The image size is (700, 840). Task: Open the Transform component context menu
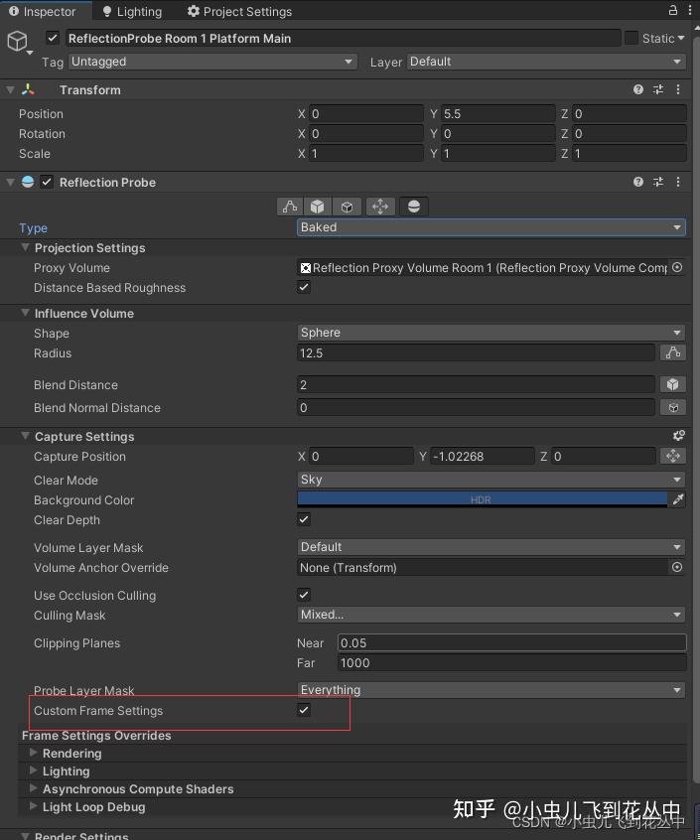coord(678,89)
